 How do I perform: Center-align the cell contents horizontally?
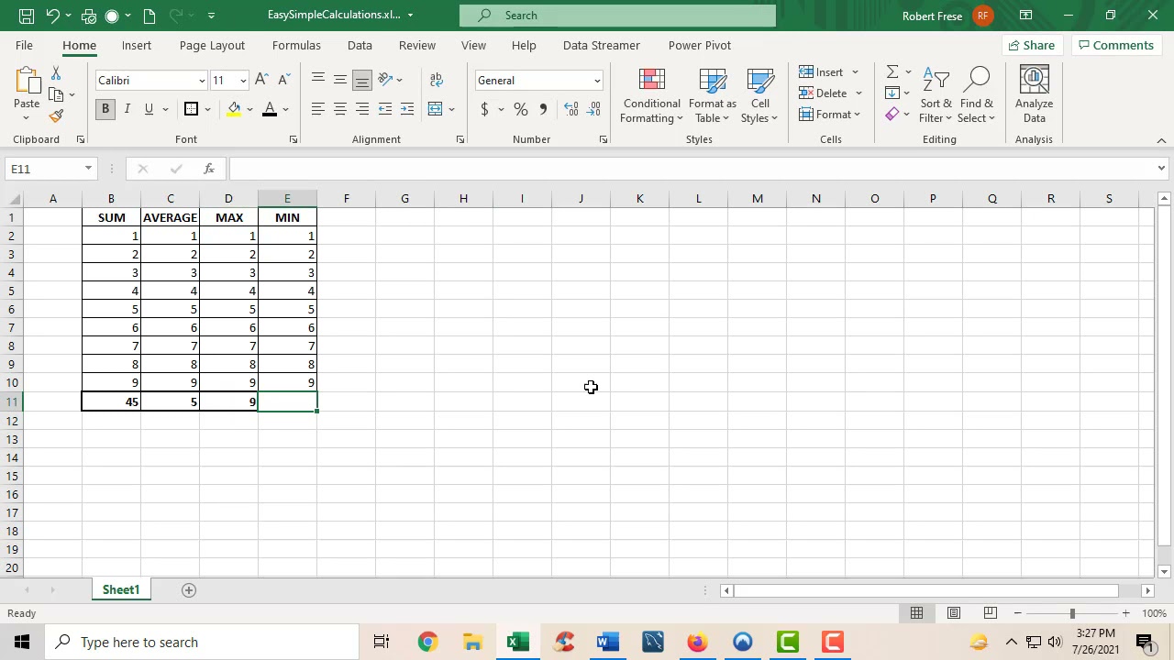click(339, 109)
